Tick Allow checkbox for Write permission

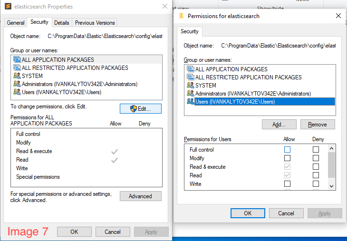(287, 184)
